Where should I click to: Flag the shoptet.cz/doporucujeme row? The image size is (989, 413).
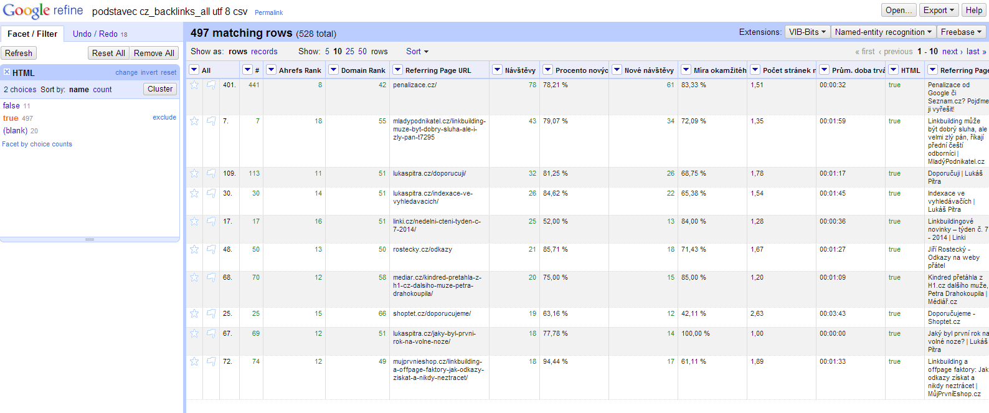click(x=211, y=314)
